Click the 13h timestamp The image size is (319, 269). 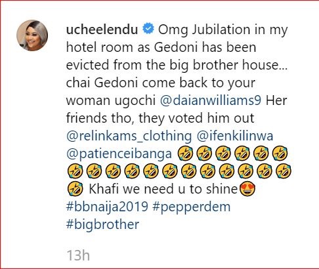point(78,255)
